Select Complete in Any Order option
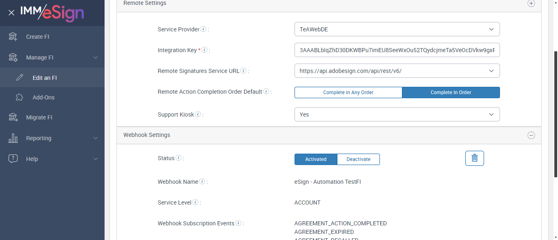This screenshot has width=558, height=240. (348, 92)
